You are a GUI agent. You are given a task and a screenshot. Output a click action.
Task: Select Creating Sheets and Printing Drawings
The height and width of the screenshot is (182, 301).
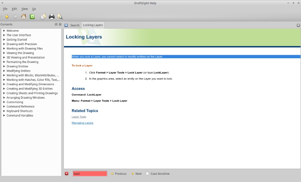coord(32,93)
